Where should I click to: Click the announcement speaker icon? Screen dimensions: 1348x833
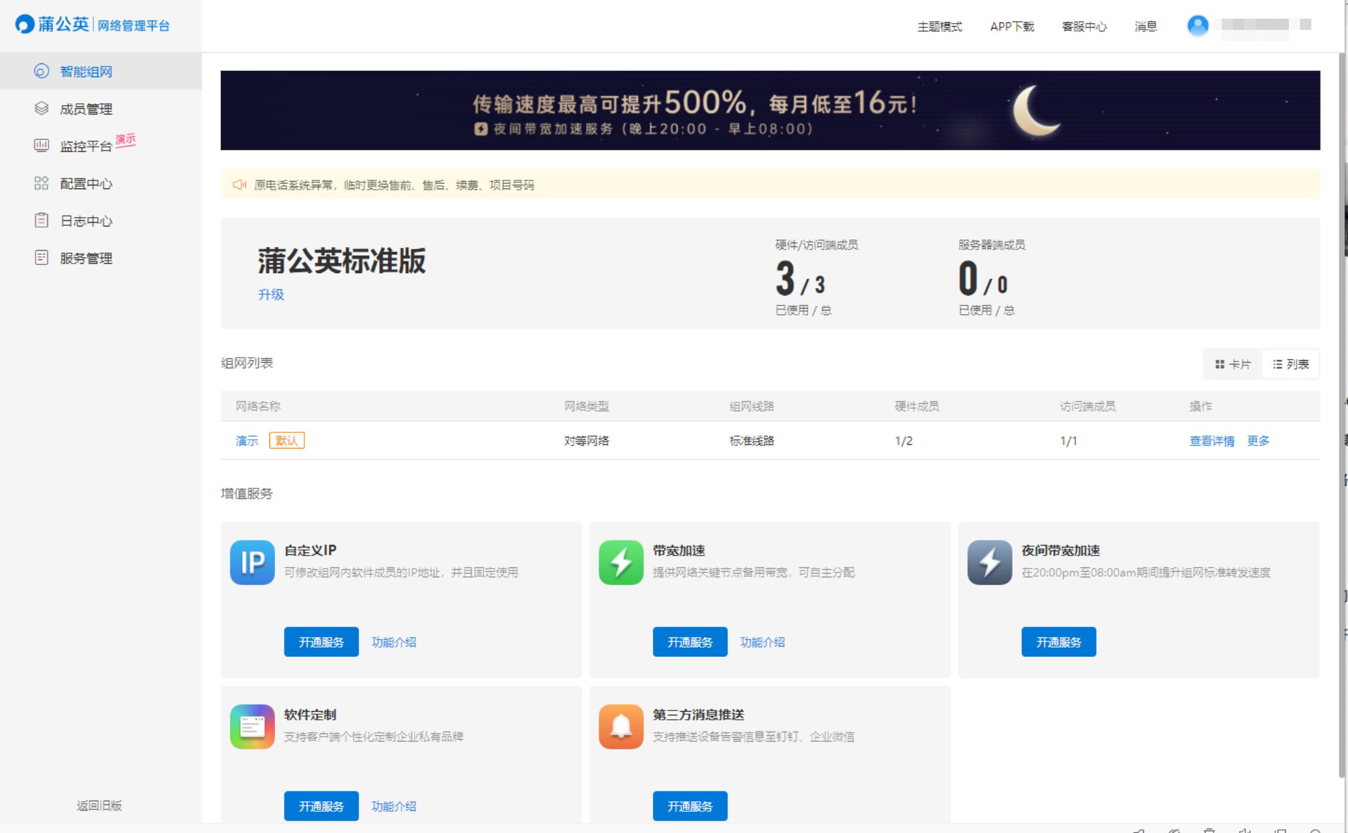(x=239, y=185)
